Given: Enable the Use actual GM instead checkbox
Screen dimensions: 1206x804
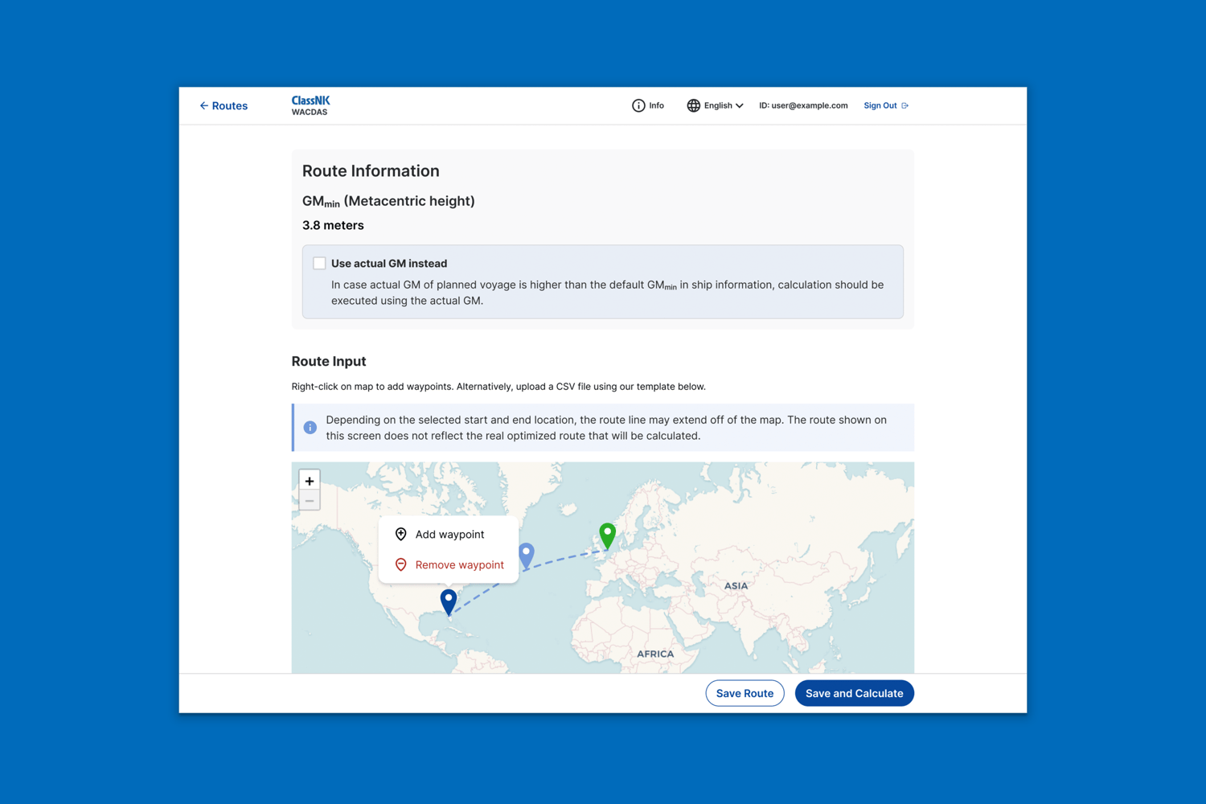Looking at the screenshot, I should 319,264.
